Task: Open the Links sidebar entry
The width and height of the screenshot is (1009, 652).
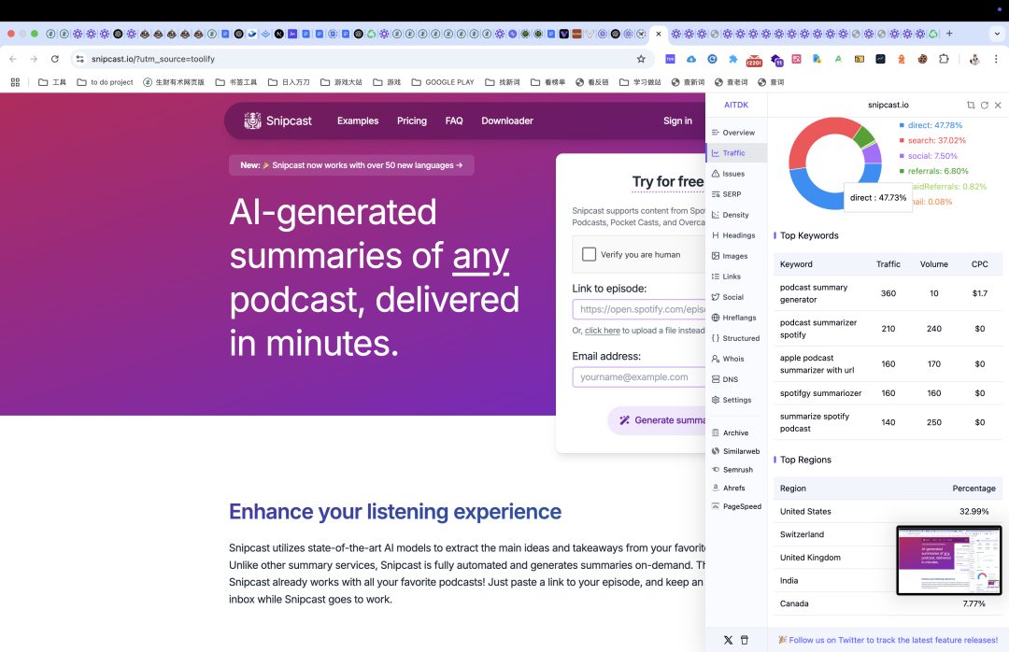Action: 726,276
